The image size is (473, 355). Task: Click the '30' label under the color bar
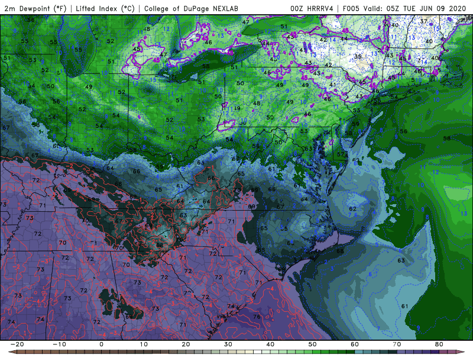pyautogui.click(x=228, y=344)
